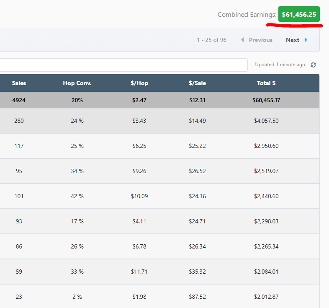329x308 pixels.
Task: Click the Sales cell showing 93
Action: [x=19, y=221]
